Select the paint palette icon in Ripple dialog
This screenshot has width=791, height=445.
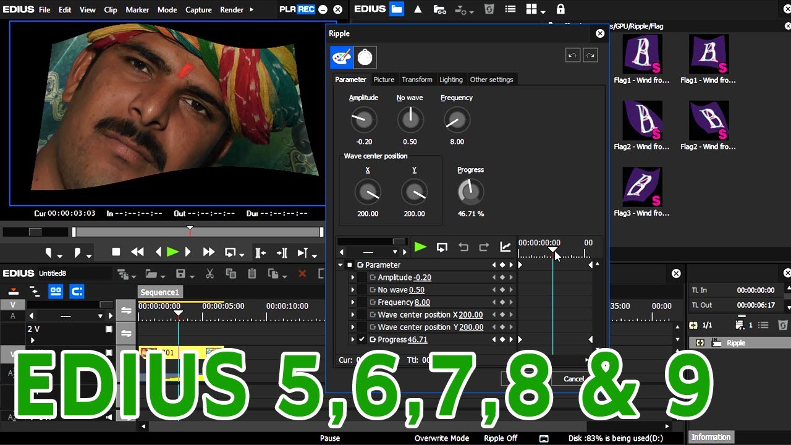tap(342, 57)
